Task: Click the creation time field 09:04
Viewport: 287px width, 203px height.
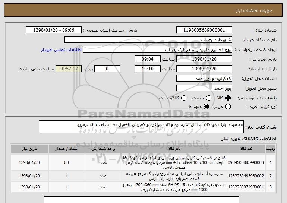Action: coord(148,59)
